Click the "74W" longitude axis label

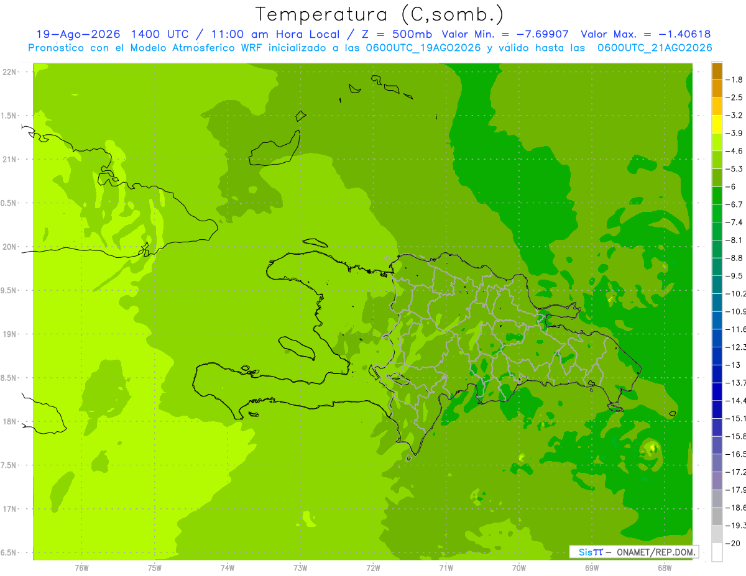[x=228, y=568]
